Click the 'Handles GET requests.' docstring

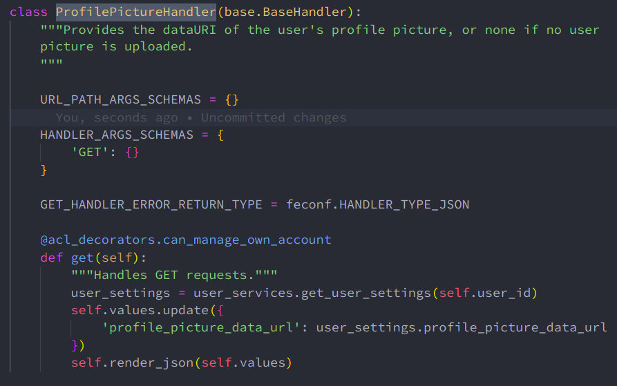point(174,275)
